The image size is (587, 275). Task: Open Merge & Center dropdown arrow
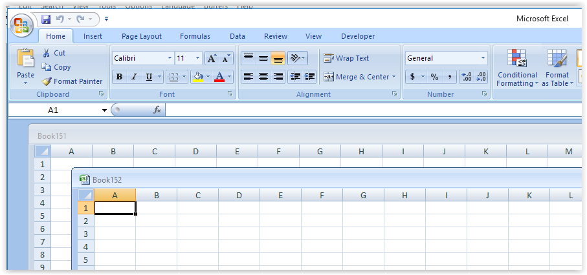tap(394, 77)
